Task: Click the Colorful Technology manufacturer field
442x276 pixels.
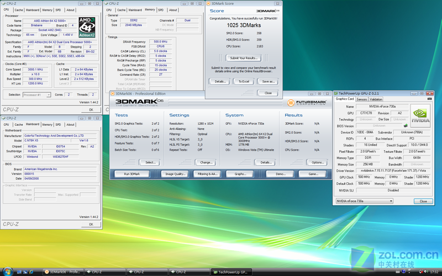Action: tap(60, 135)
